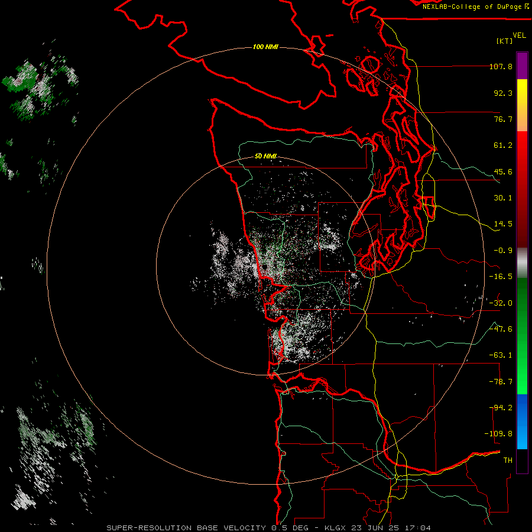Select the -32.0 velocity scale value
Screen dimensions: 532x532
(x=501, y=303)
